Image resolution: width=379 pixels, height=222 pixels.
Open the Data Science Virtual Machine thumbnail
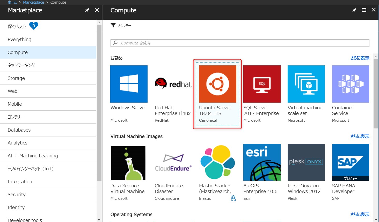pyautogui.click(x=128, y=163)
